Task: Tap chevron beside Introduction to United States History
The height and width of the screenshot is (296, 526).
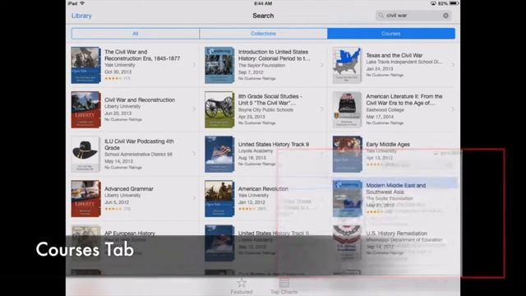Action: click(x=321, y=65)
